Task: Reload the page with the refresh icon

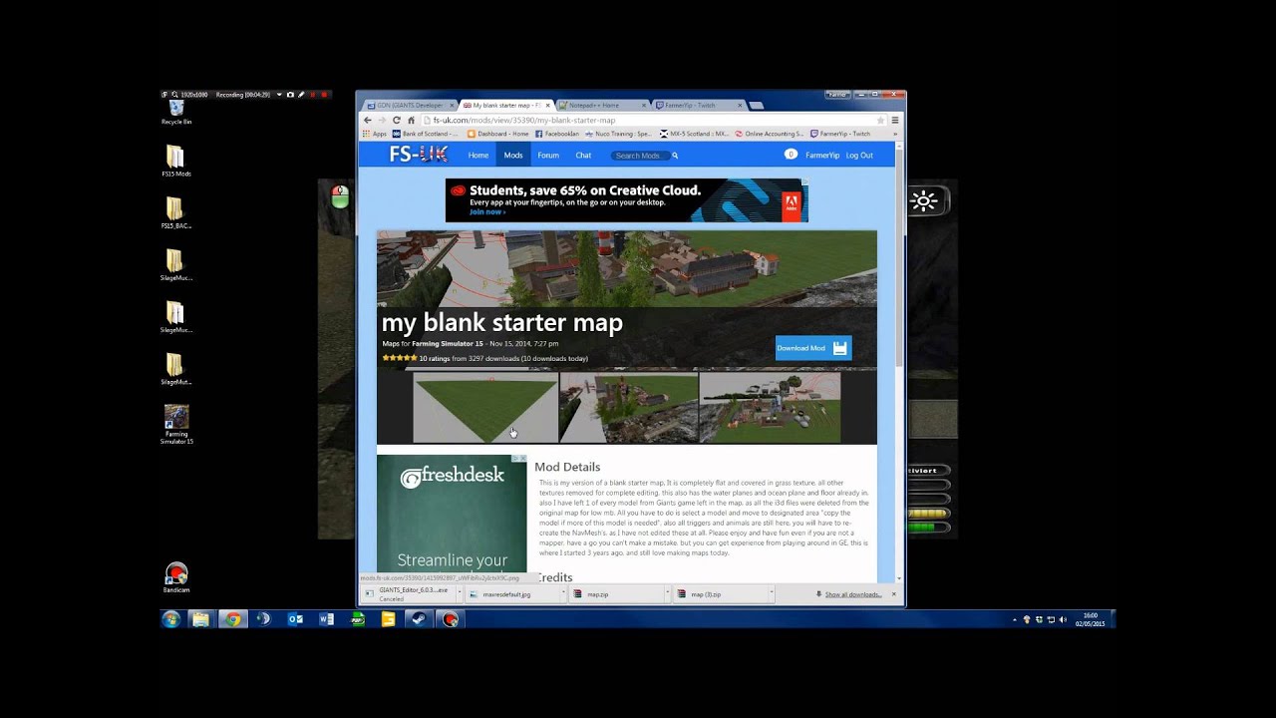Action: point(396,120)
